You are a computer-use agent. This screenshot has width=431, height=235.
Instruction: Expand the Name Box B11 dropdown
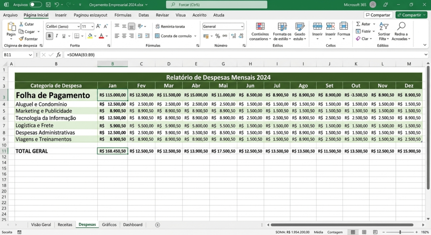click(30, 55)
